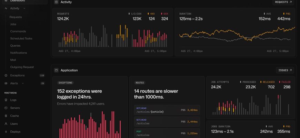Go to Scheduled Tasks in sidebar
Screen dimensions: 300x138
21,38
